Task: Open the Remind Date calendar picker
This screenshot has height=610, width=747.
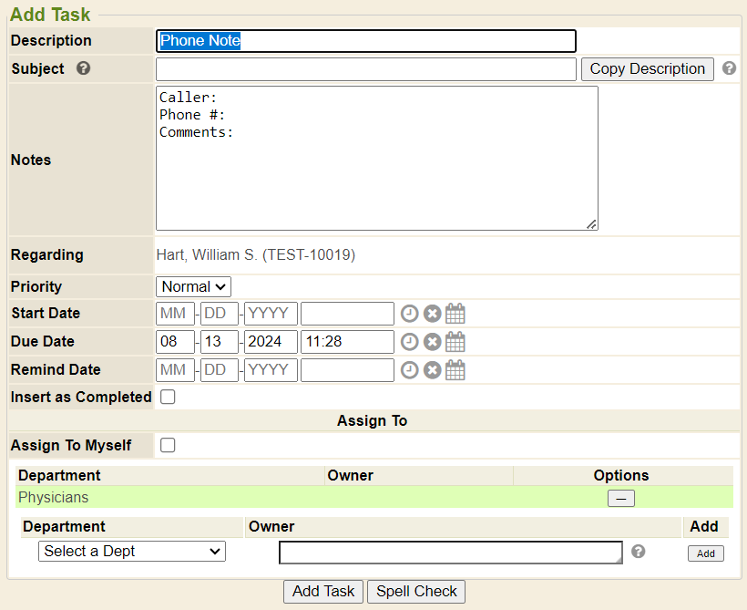Action: (455, 371)
